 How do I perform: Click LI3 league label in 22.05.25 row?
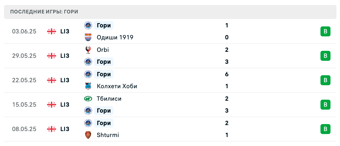65,80
